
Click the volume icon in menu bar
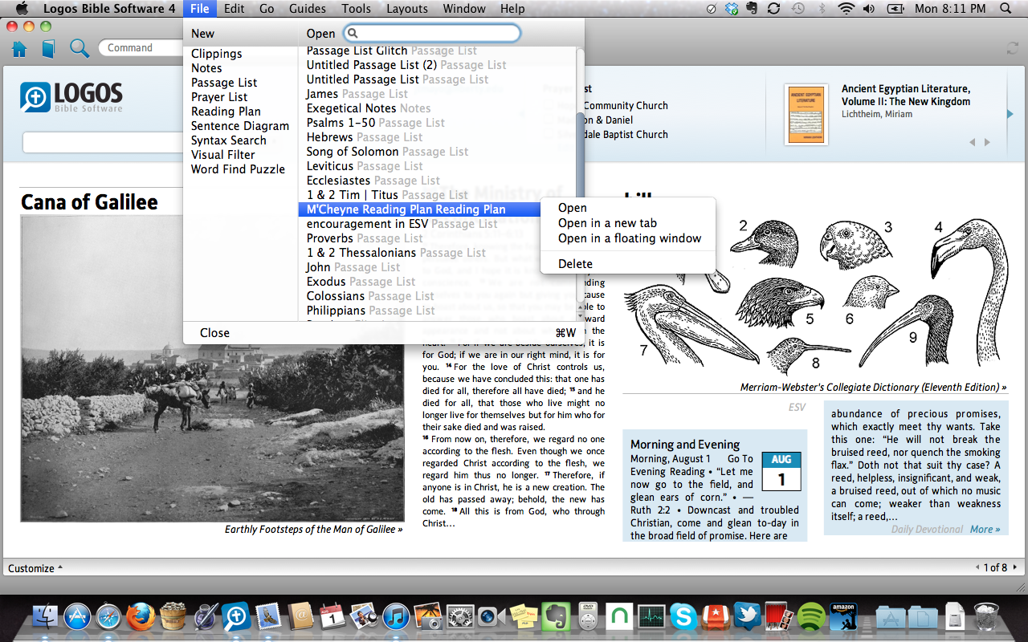click(869, 9)
